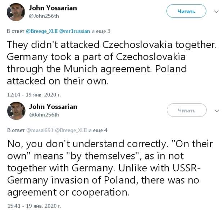This screenshot has width=223, height=213.
Task: Expand the first tweet's chevron menu
Action: (x=216, y=11)
